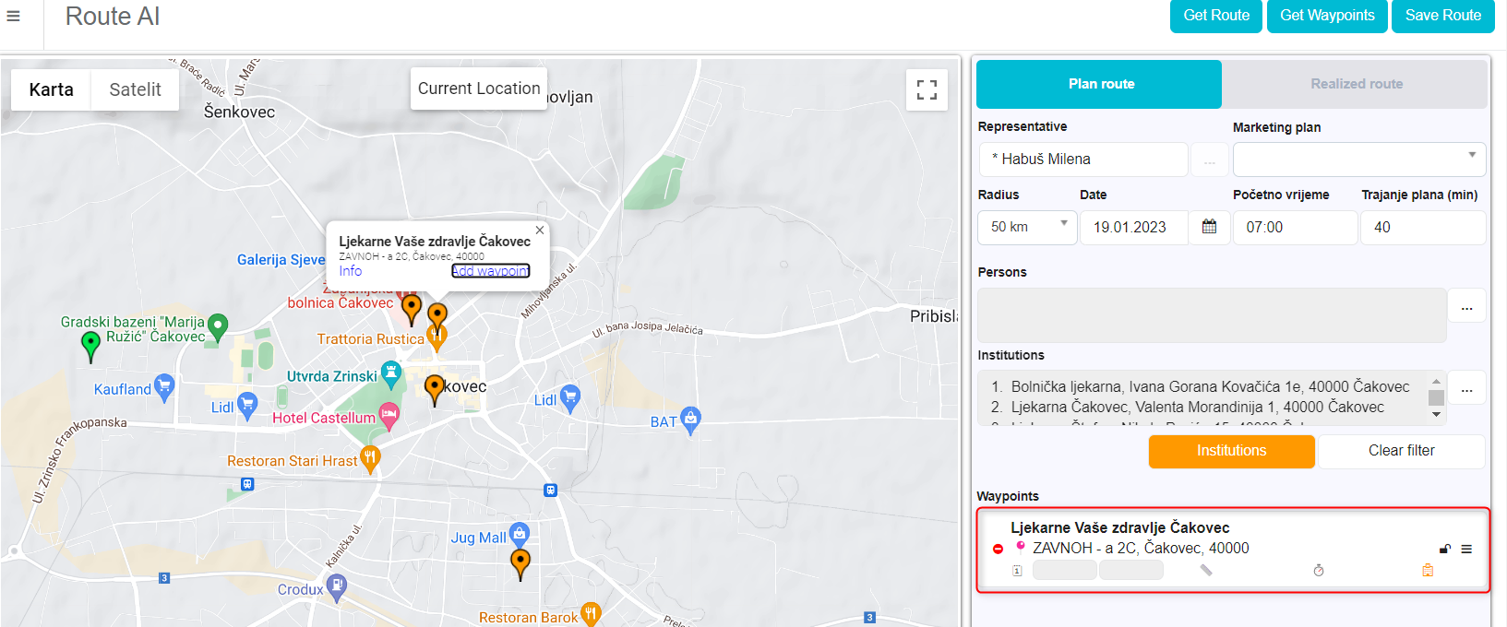Click the orange building icon in waypoint
This screenshot has height=627, width=1507.
pyautogui.click(x=1428, y=571)
